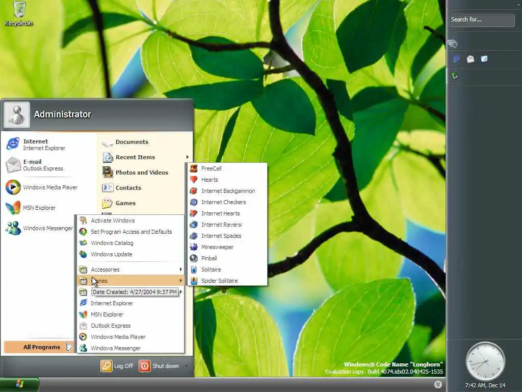The image size is (522, 392).
Task: Open the Outlook Express E-mail icon
Action: tap(13, 165)
